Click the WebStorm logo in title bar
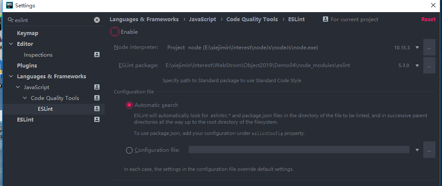The image size is (442, 186). click(x=8, y=6)
